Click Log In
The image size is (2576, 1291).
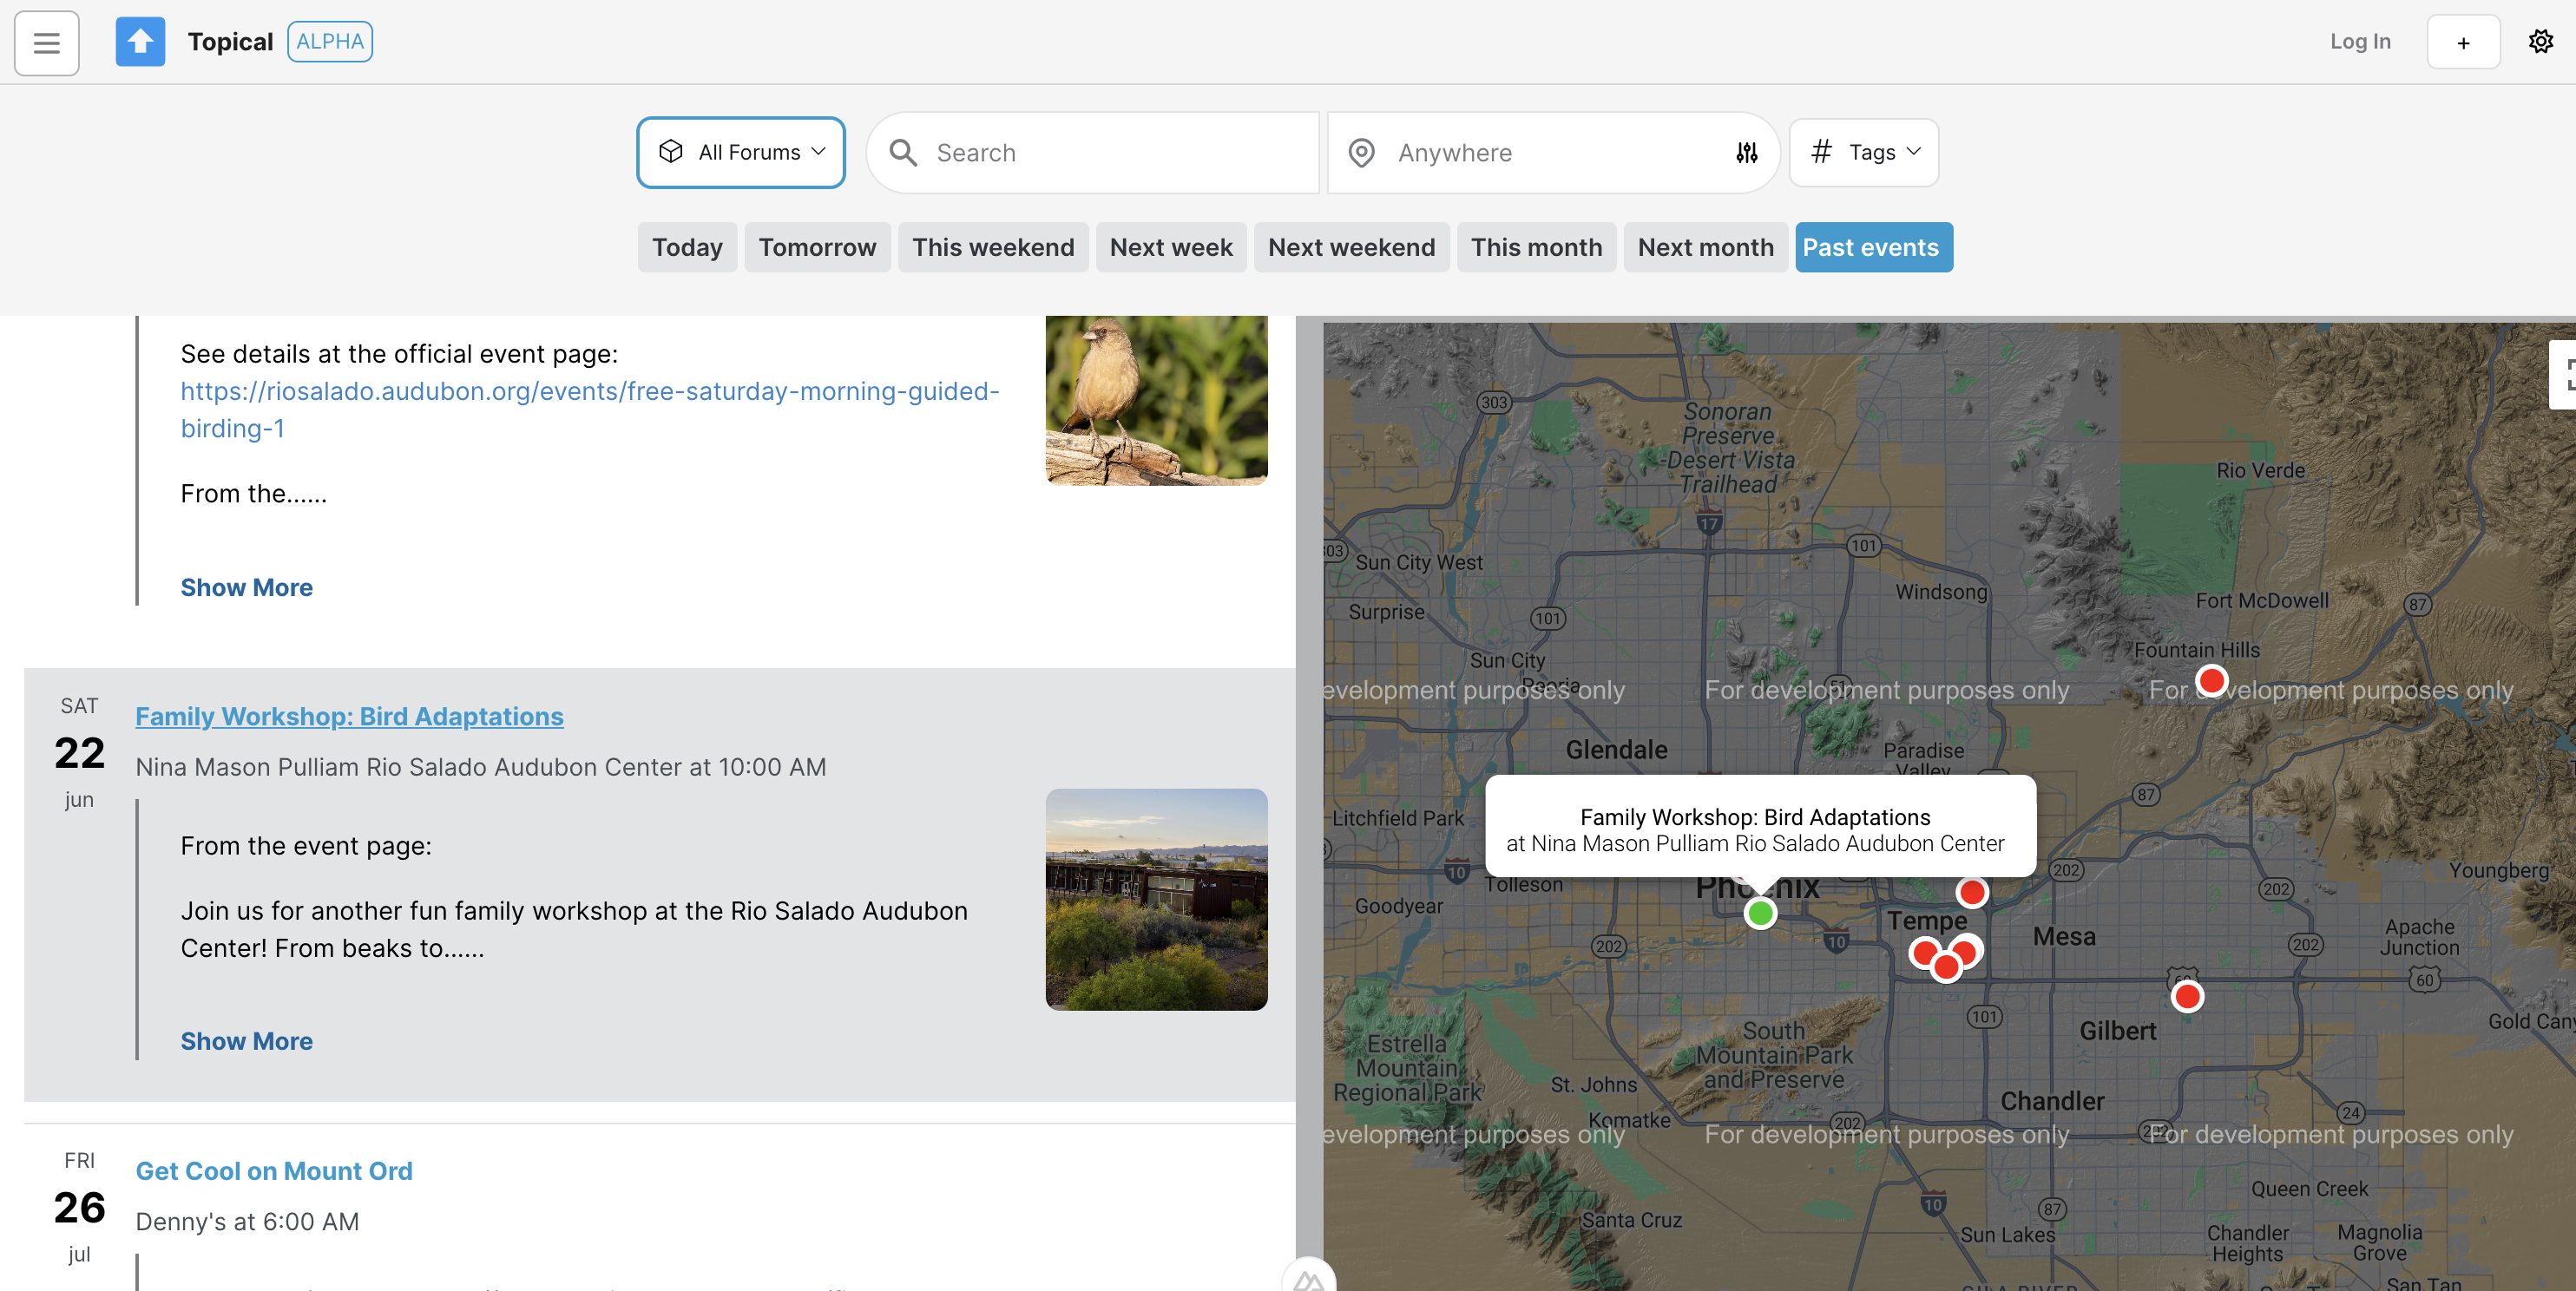point(2360,42)
